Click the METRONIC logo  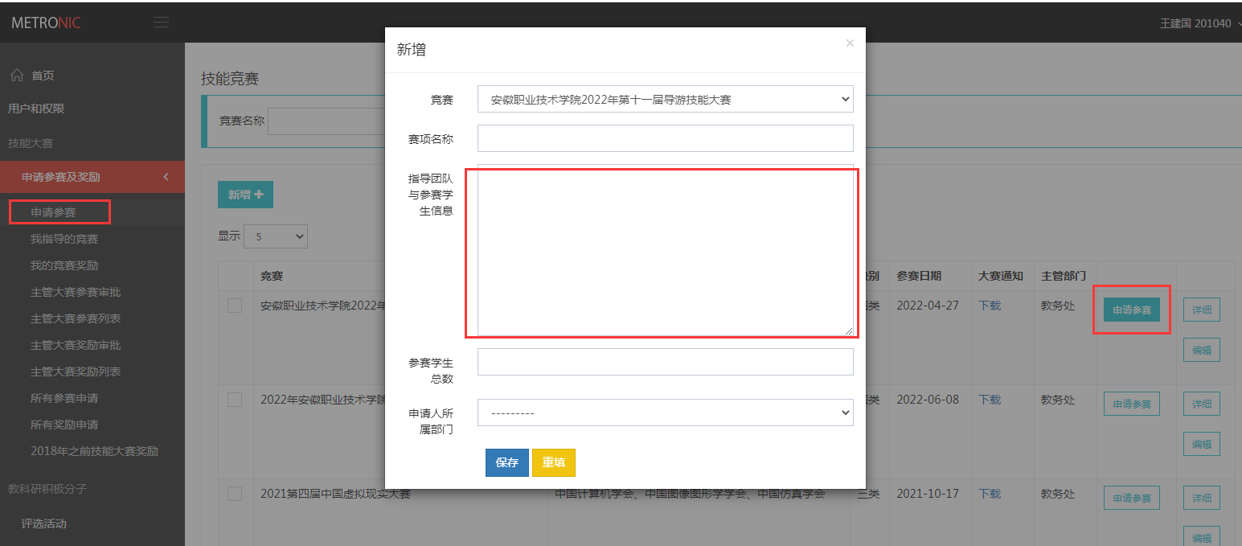(46, 23)
